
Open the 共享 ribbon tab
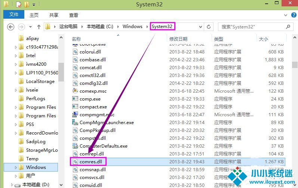(54, 15)
